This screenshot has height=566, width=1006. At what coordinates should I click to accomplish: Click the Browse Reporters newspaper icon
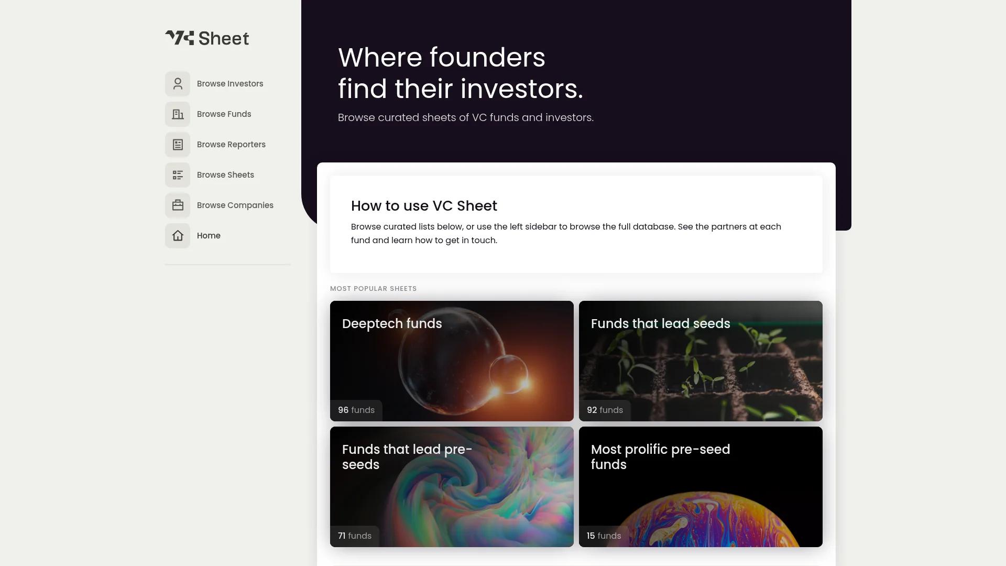(178, 145)
